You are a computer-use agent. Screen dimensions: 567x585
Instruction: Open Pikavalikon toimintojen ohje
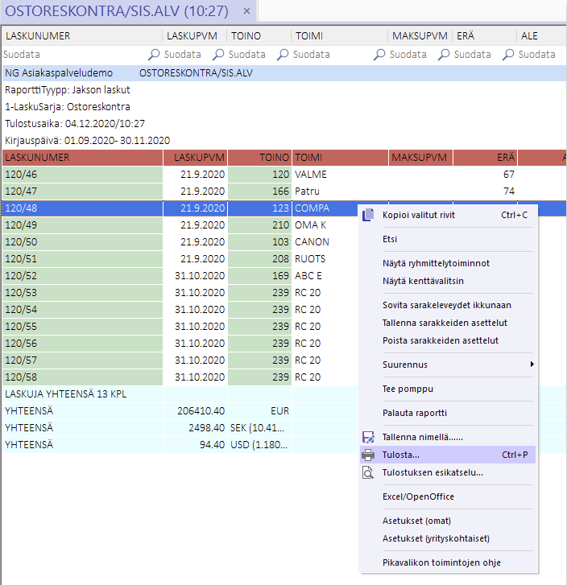(441, 562)
